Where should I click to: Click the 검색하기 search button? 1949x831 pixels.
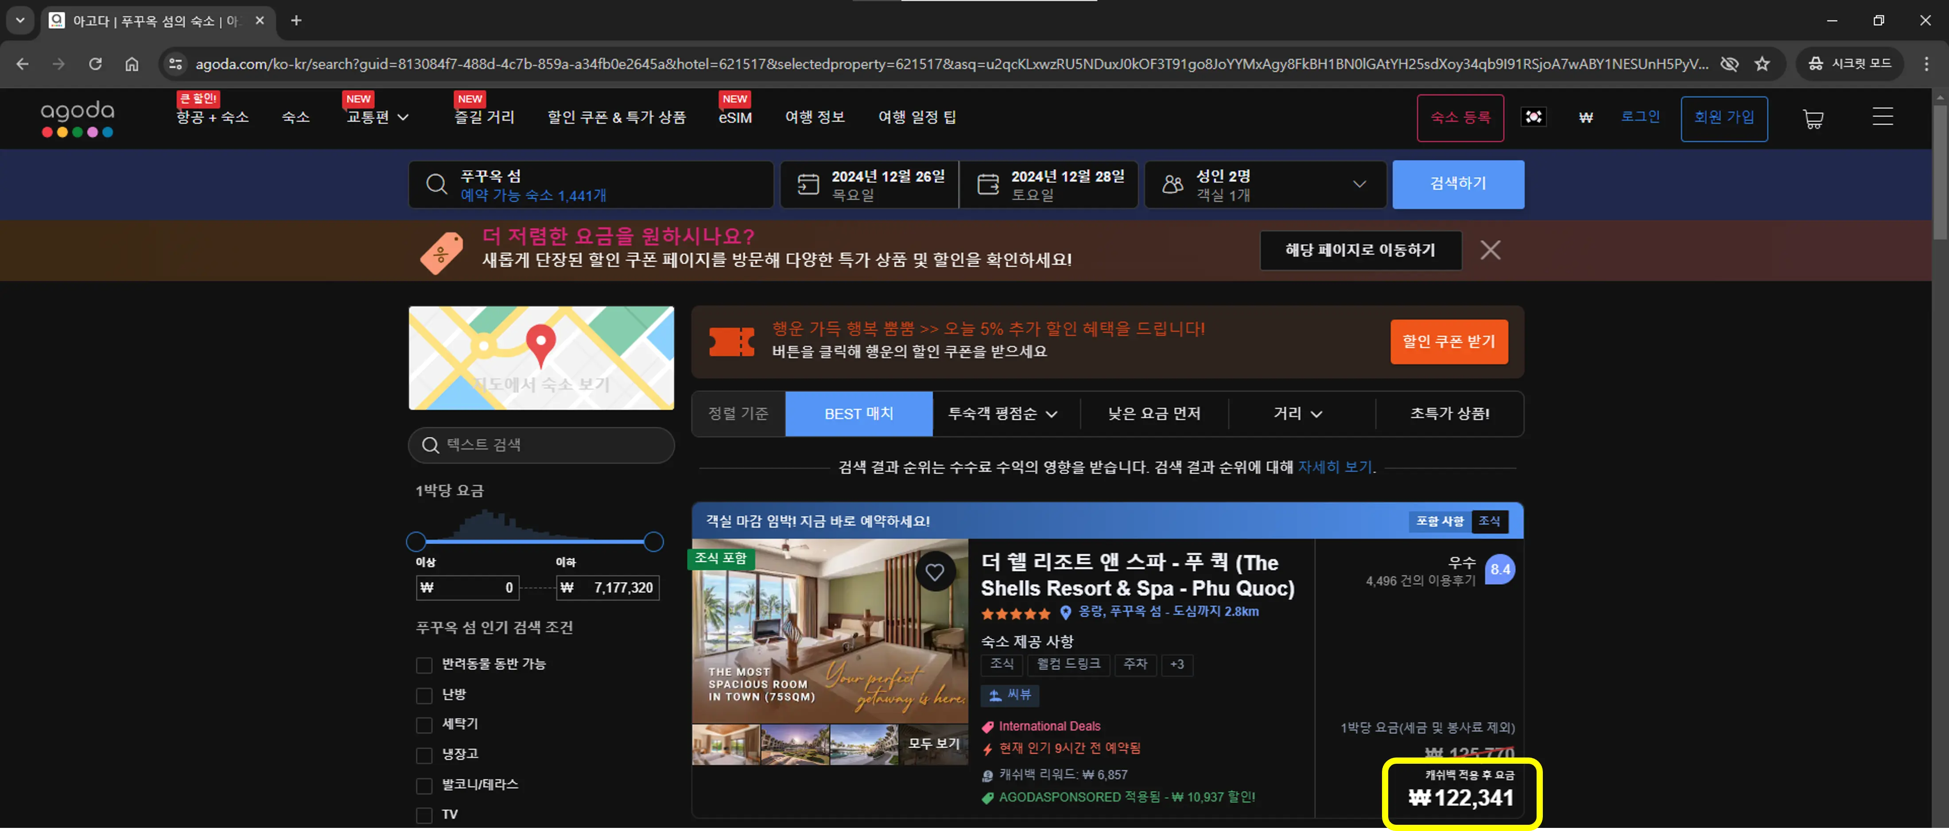pos(1457,184)
